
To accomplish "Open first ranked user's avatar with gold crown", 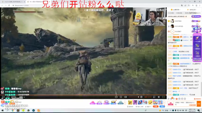I will 172,21.
